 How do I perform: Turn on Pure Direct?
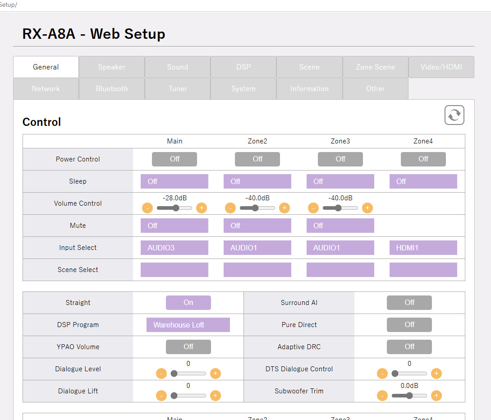point(409,325)
